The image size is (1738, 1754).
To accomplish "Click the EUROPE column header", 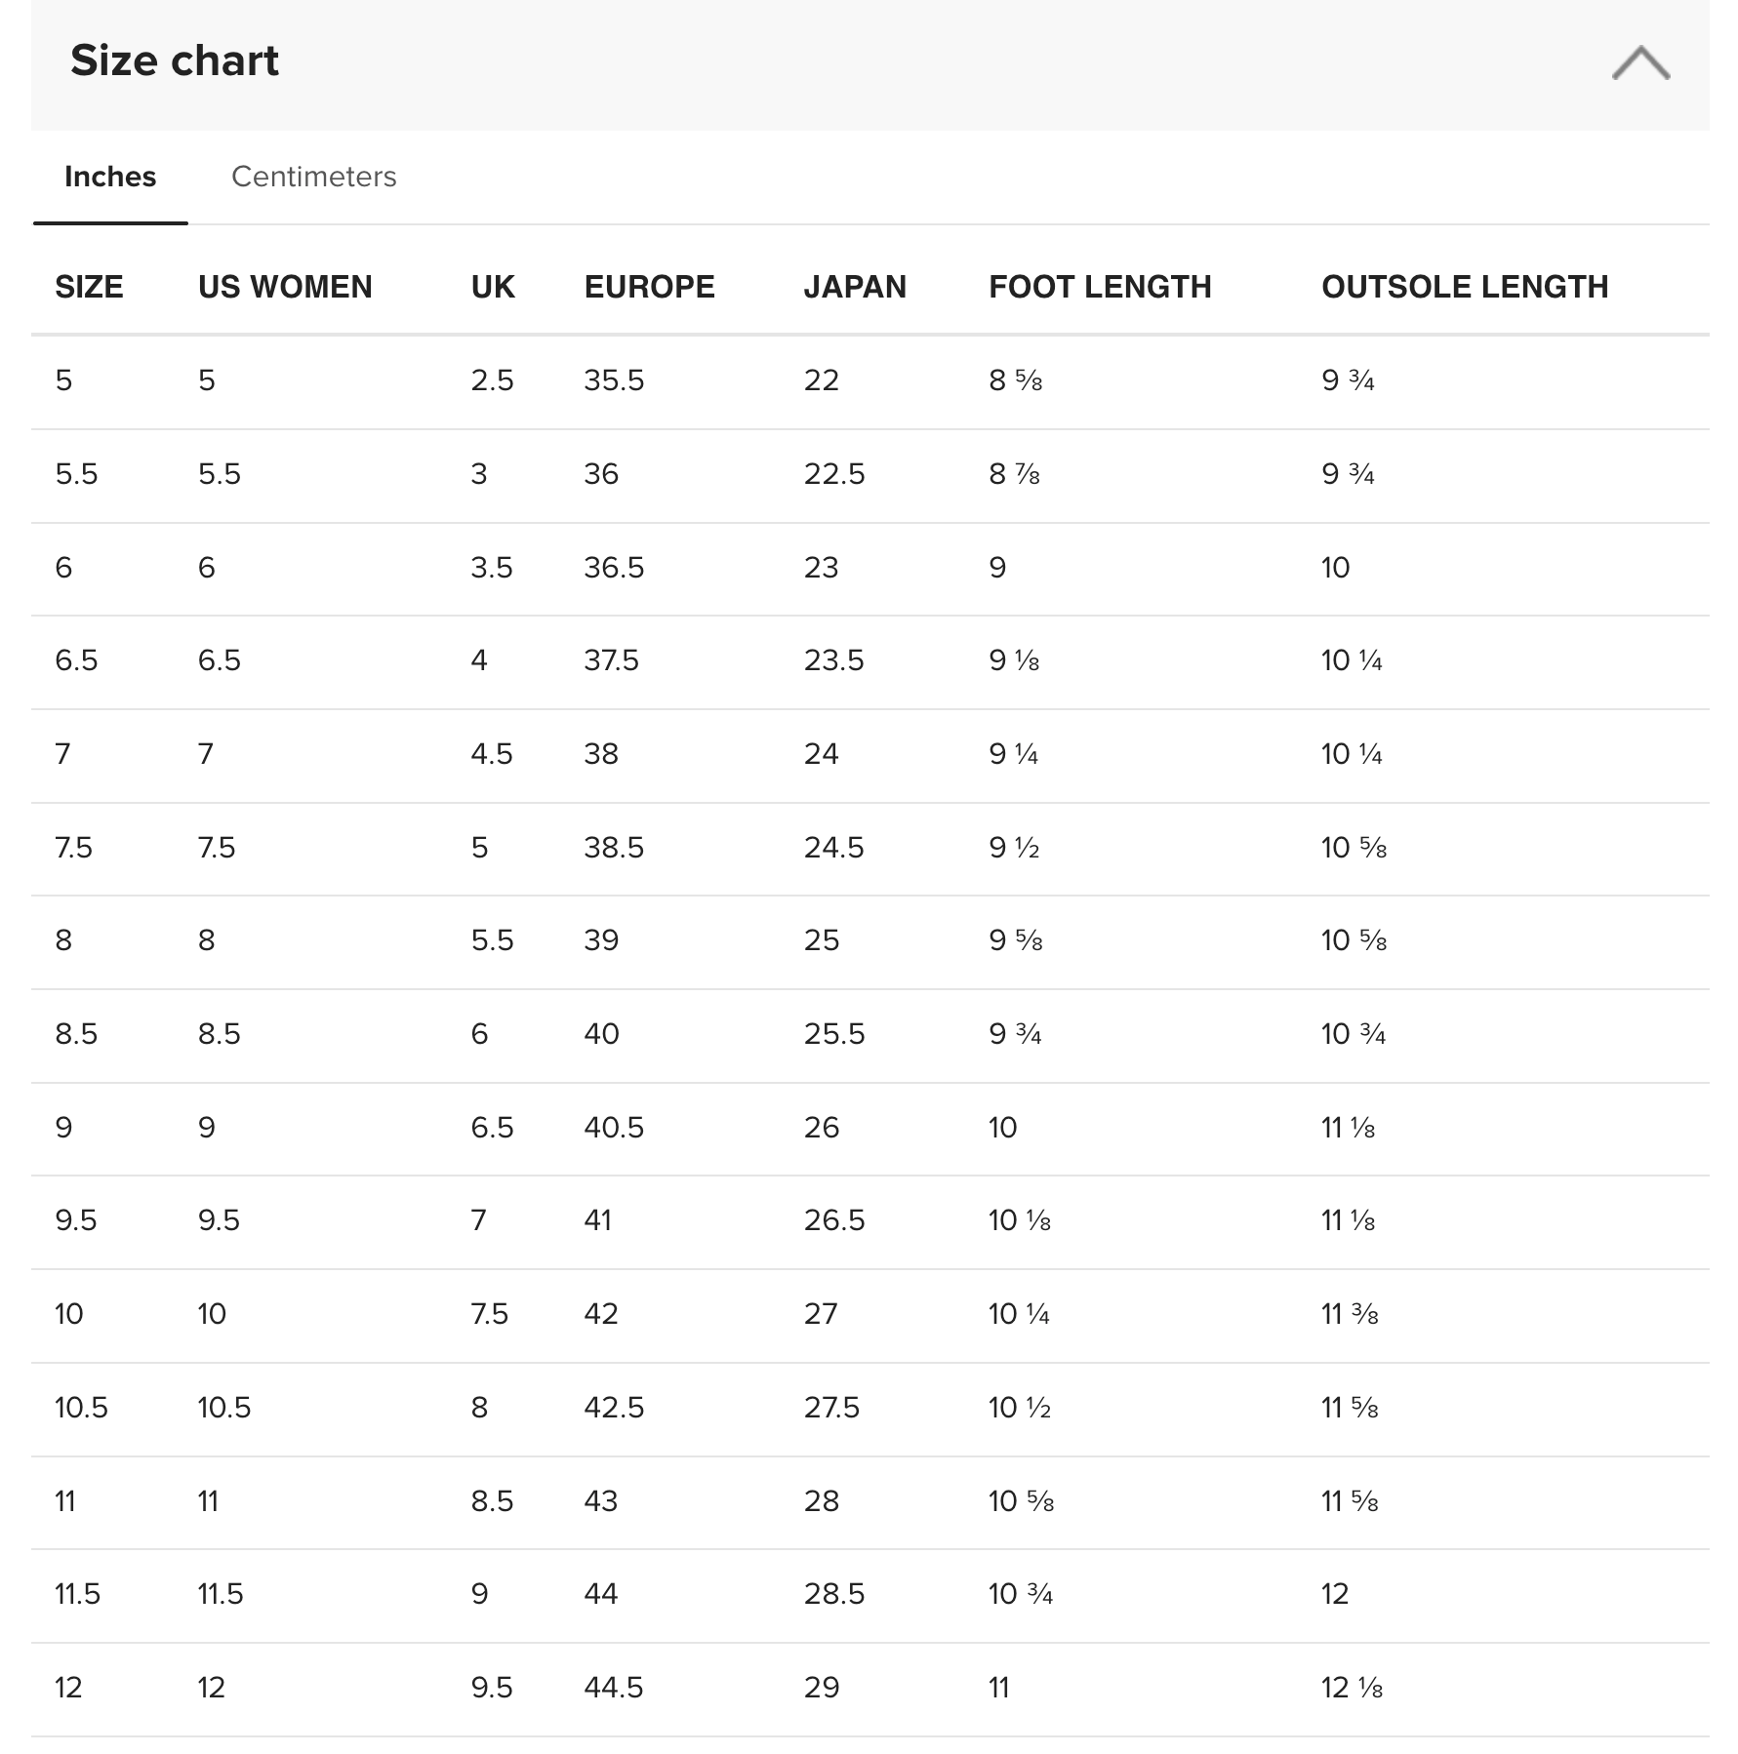I will point(649,287).
